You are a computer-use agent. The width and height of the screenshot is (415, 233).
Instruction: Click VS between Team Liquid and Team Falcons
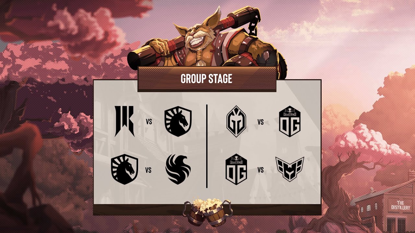[x=148, y=170]
